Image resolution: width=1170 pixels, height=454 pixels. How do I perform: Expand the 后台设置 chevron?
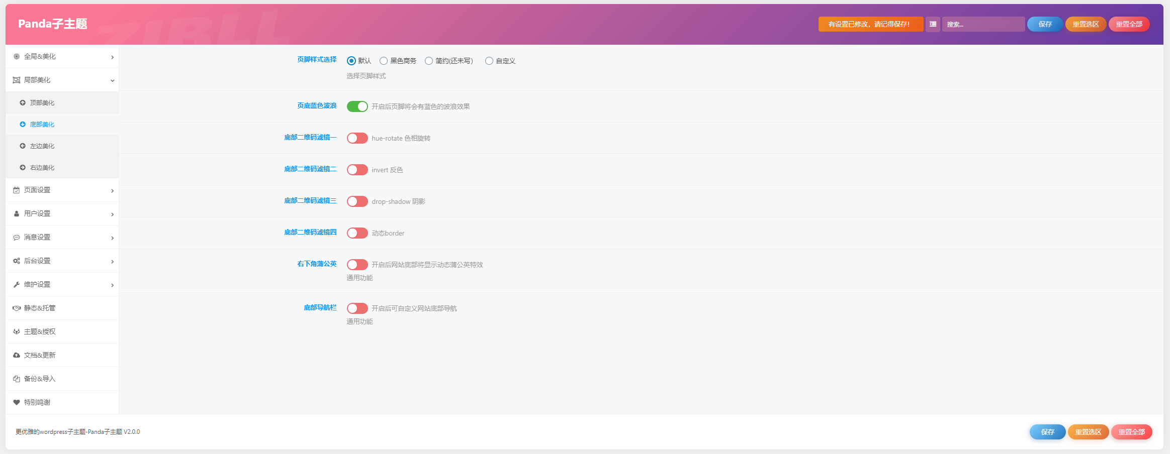(x=112, y=262)
